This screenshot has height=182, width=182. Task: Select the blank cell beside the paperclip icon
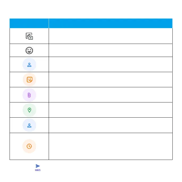tap(111, 95)
